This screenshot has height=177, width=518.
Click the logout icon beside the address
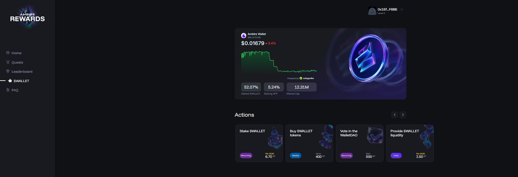coord(402,9)
